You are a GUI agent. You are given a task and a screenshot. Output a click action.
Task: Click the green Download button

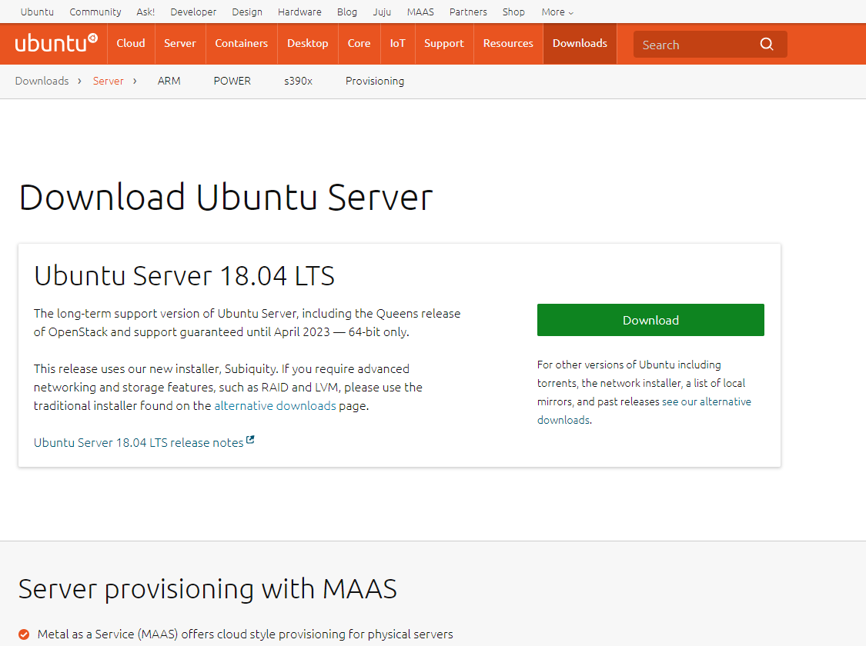tap(650, 320)
